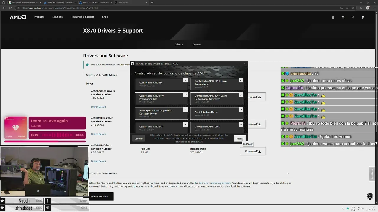The height and width of the screenshot is (212, 378).
Task: Uncheck Controlador AMD PPM Provisioning File
Action: click(x=185, y=95)
